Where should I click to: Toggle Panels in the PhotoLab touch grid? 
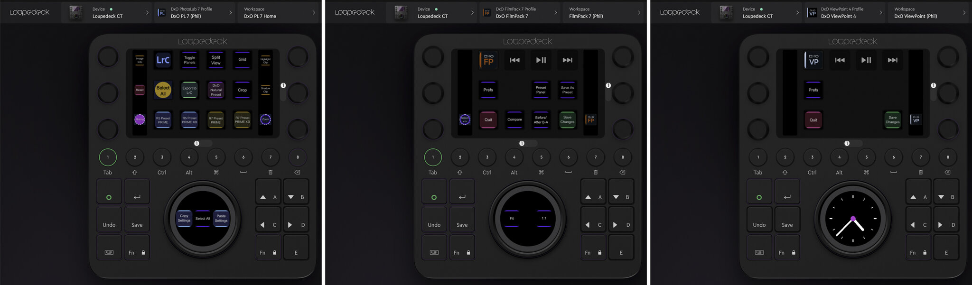tap(189, 60)
